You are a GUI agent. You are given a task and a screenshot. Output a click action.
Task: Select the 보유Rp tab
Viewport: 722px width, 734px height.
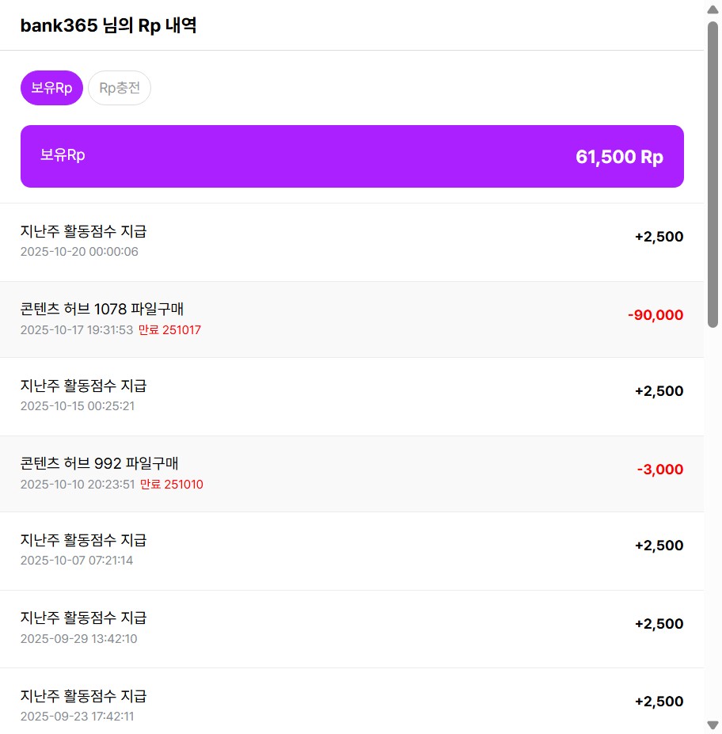tap(51, 88)
